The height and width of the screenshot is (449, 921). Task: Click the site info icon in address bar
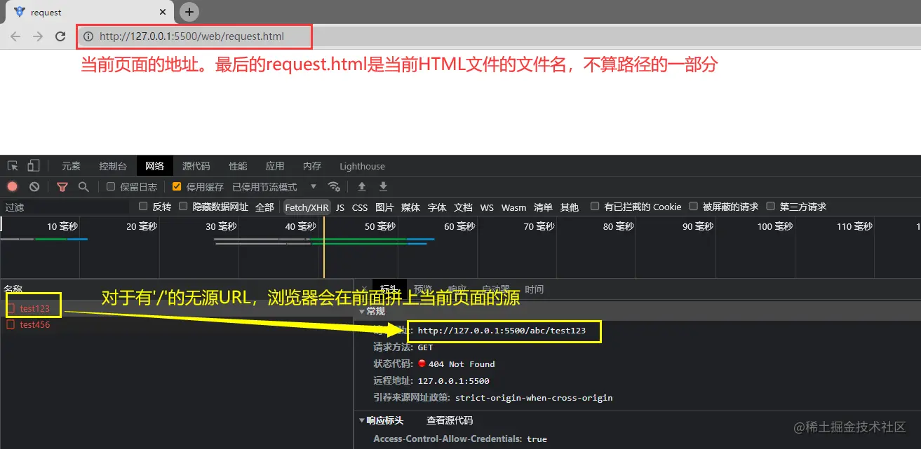pyautogui.click(x=88, y=36)
